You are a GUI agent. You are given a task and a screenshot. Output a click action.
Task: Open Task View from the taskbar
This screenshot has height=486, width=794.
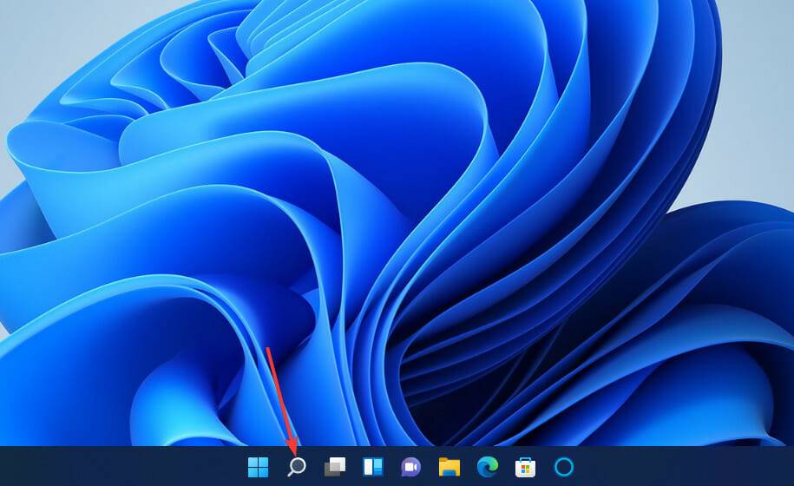coord(334,467)
